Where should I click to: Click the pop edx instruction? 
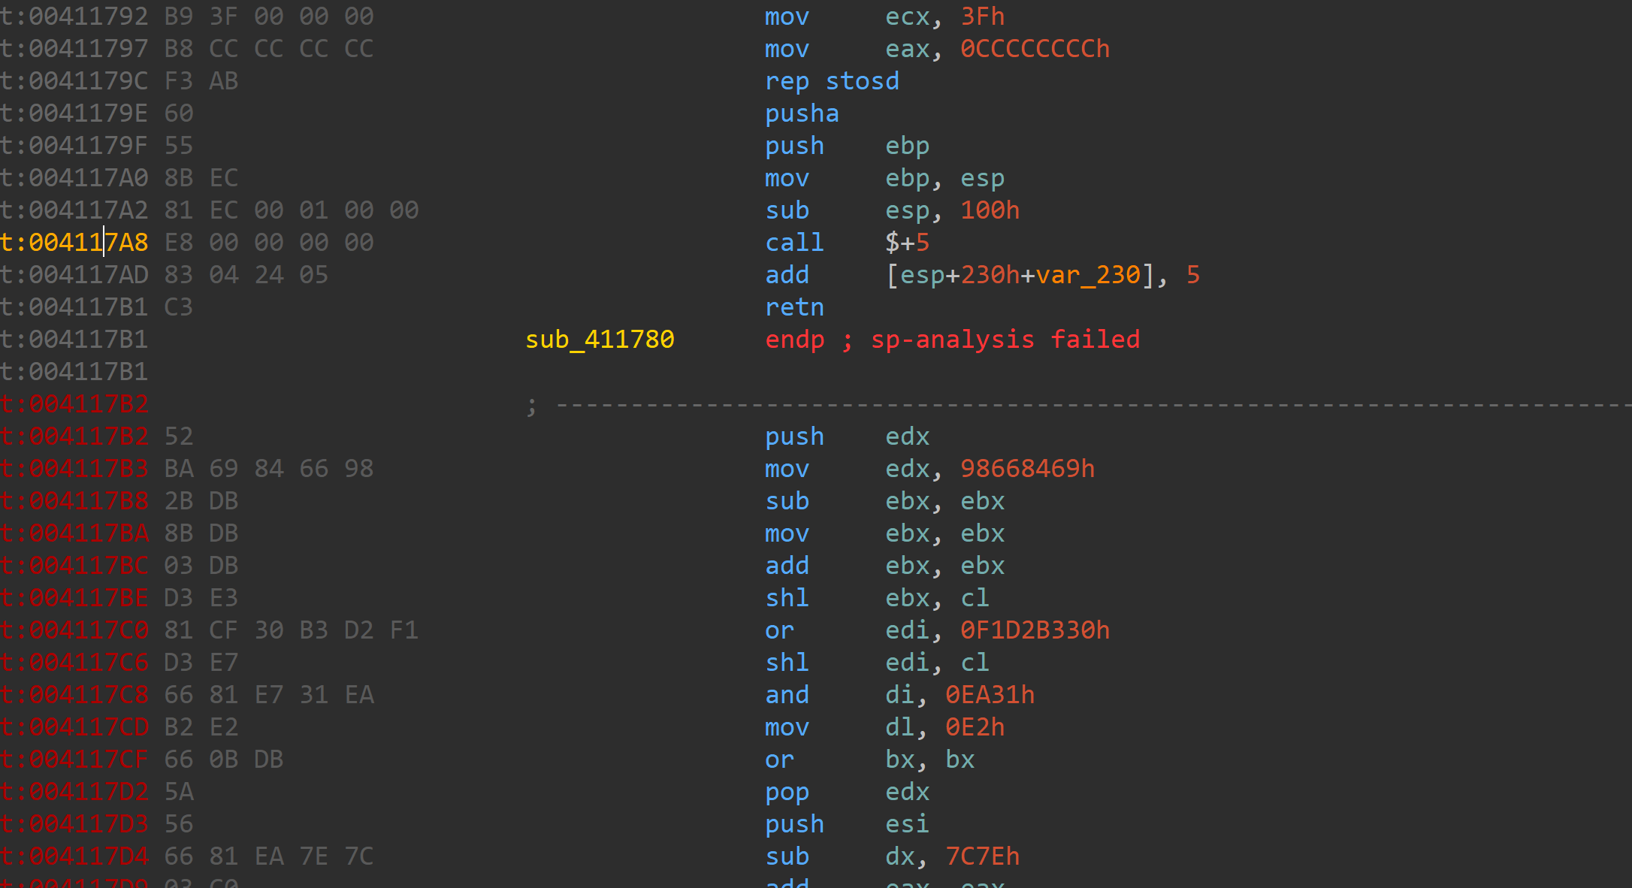click(787, 792)
